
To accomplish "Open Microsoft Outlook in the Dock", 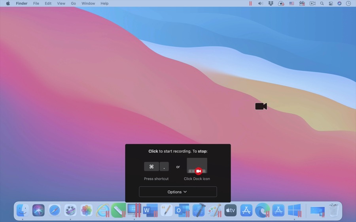I will pyautogui.click(x=182, y=210).
